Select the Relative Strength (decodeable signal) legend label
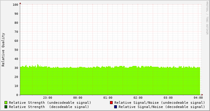 click(x=49, y=107)
